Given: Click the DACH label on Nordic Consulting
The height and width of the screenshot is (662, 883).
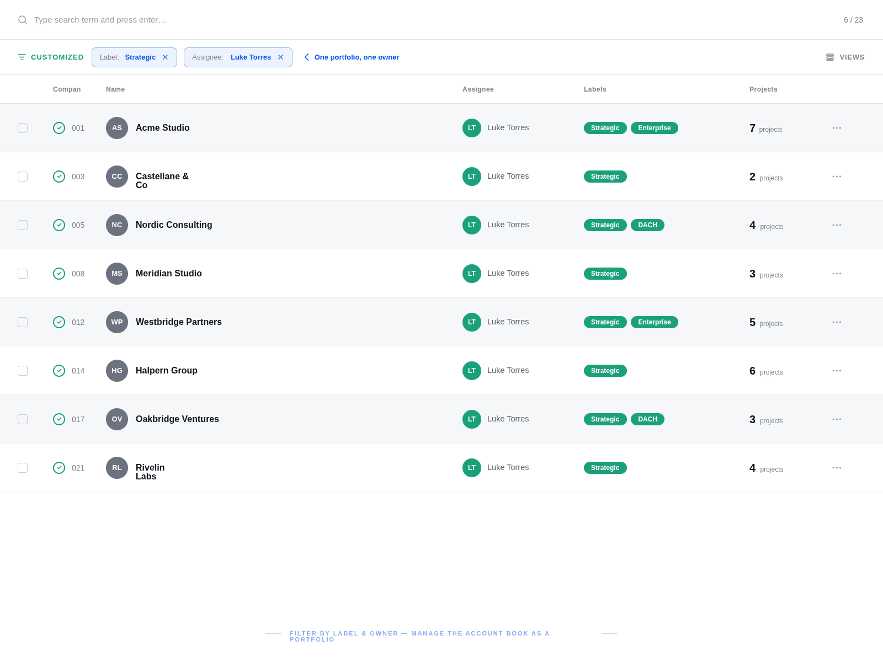Looking at the screenshot, I should pos(647,225).
